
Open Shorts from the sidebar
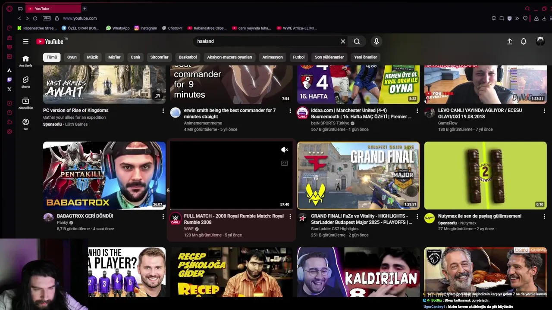pos(25,82)
